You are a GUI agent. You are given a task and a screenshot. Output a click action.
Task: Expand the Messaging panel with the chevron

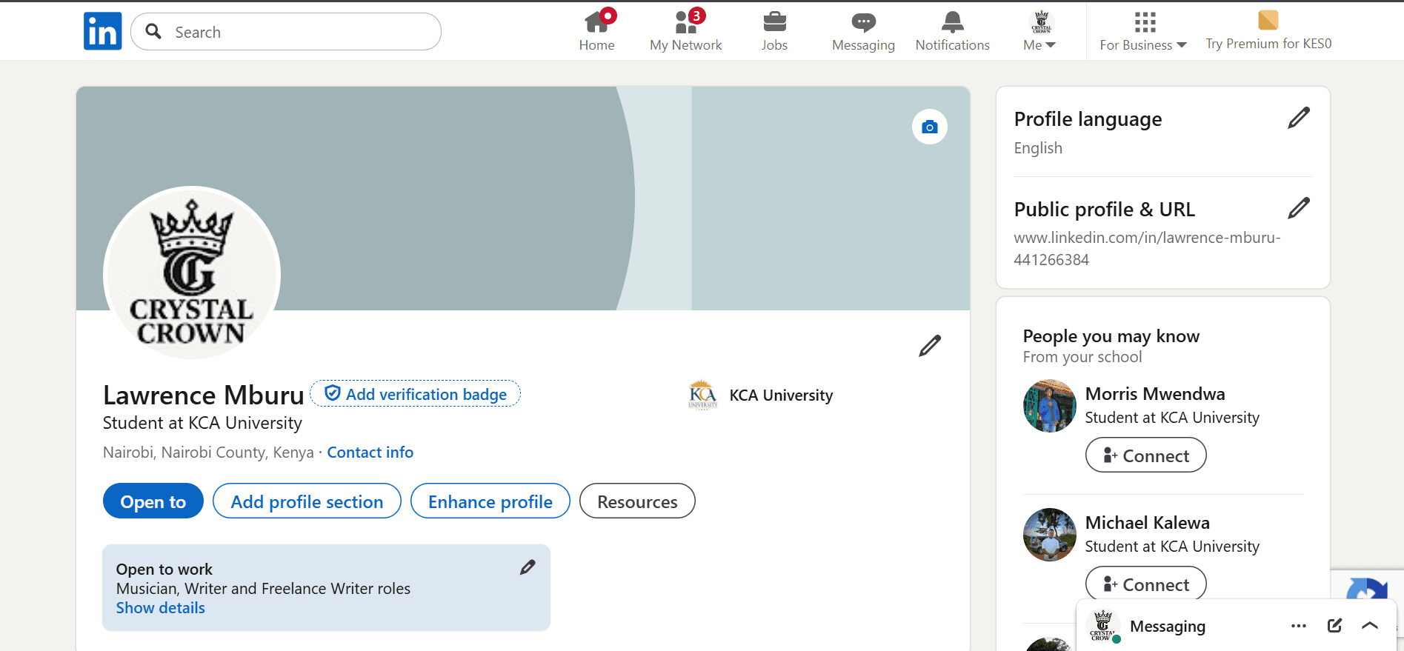[x=1370, y=626]
